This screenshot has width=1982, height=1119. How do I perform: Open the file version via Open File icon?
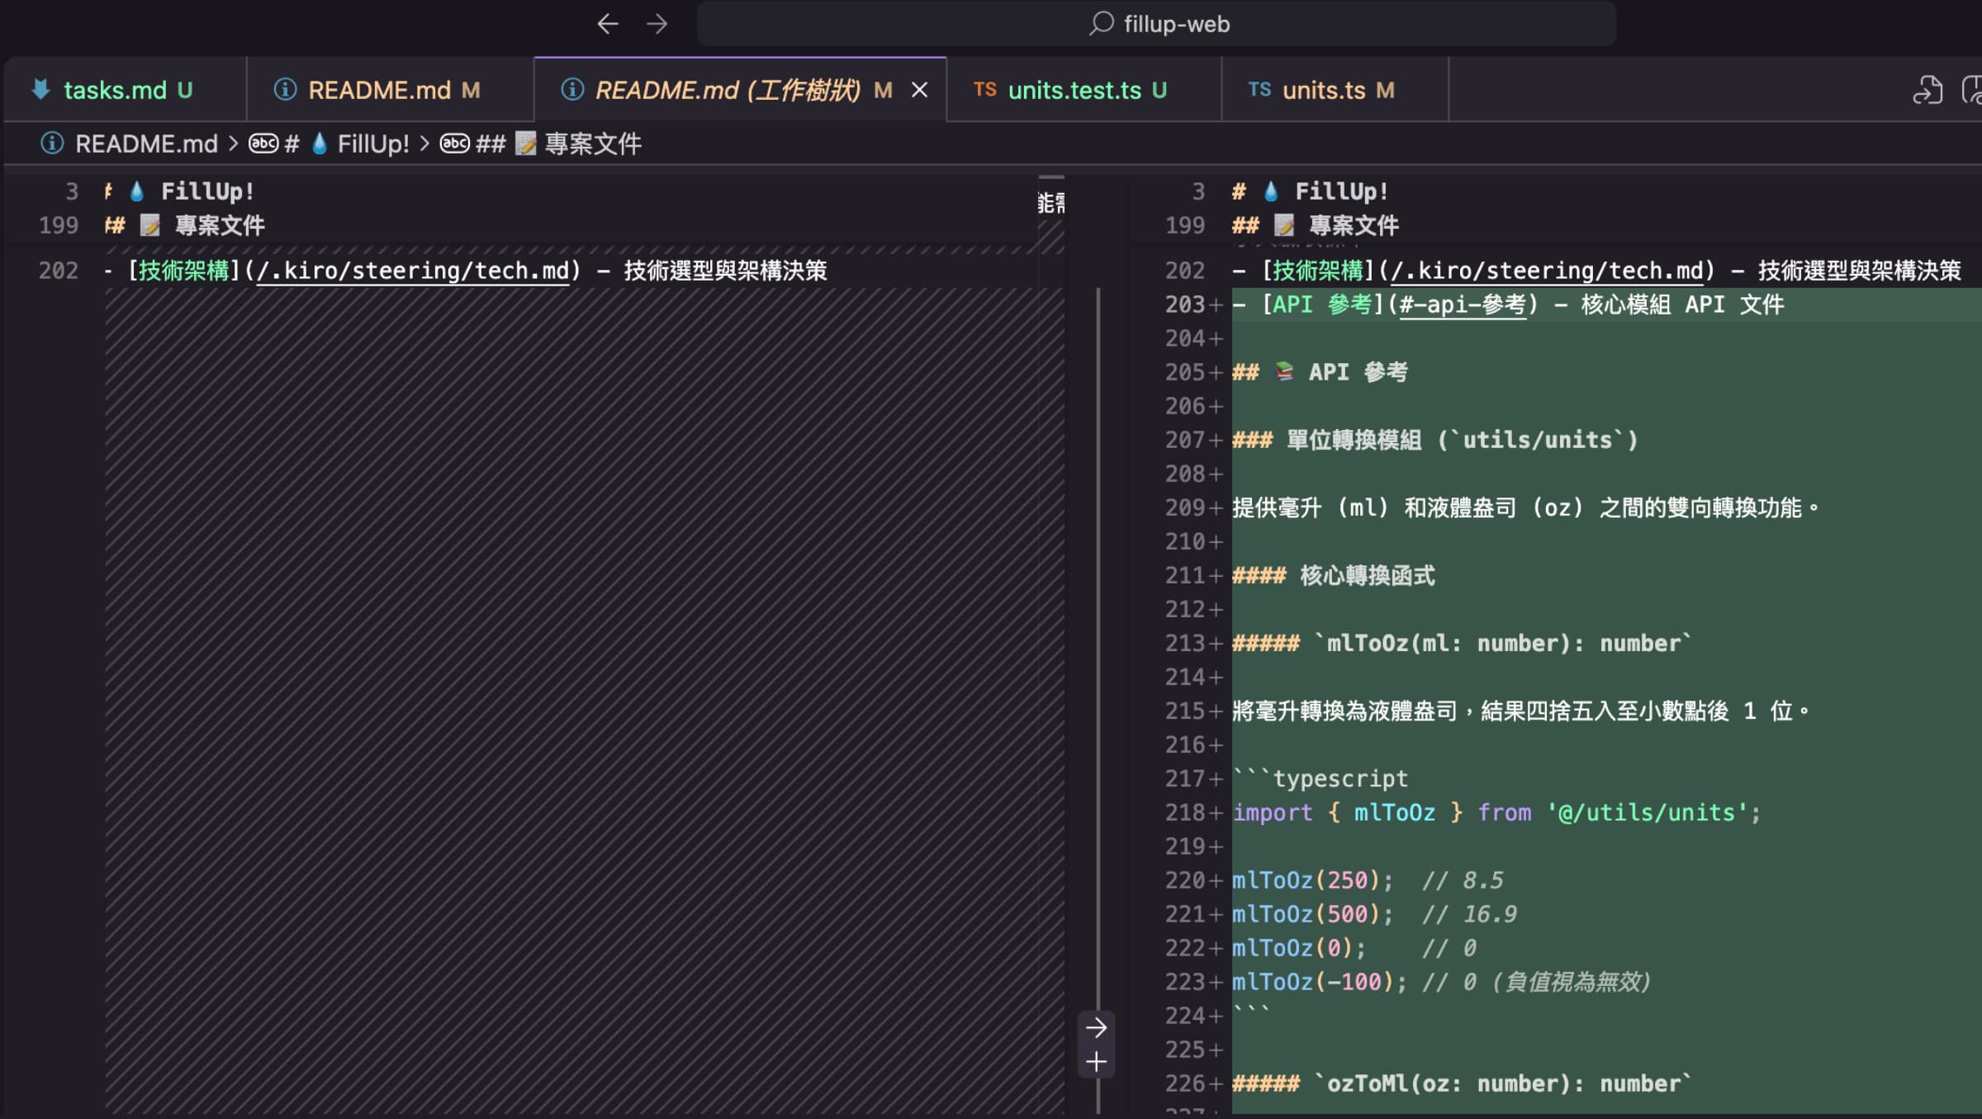[x=1929, y=91]
